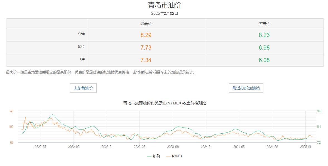Click the 95# highest price 8.29
The width and height of the screenshot is (328, 166).
pyautogui.click(x=146, y=35)
